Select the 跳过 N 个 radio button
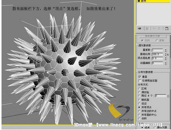171x130 pixels. [139, 96]
